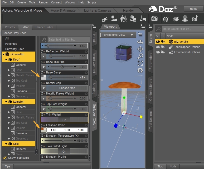Click the environment light landscape toolbar icon
Image resolution: width=204 pixels, height=169 pixels.
[114, 18]
